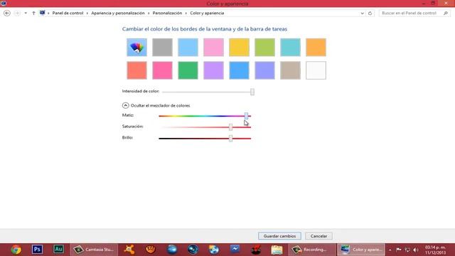This screenshot has width=455, height=256.
Task: Choose the coral red swatch in bottom row
Action: tap(136, 70)
